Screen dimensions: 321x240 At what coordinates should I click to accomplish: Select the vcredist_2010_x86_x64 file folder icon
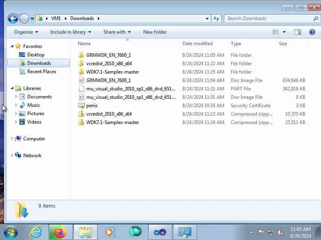(x=81, y=63)
